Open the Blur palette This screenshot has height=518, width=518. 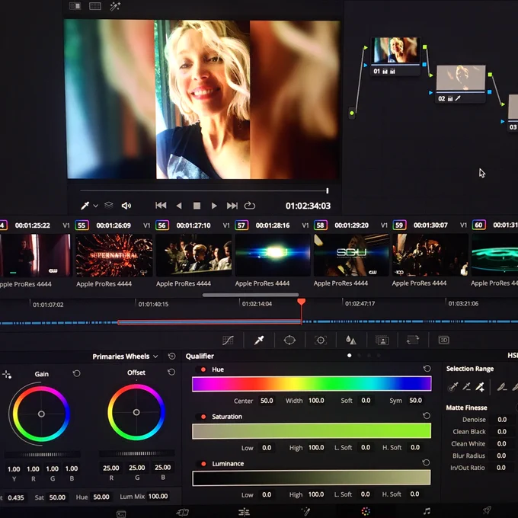pos(351,340)
